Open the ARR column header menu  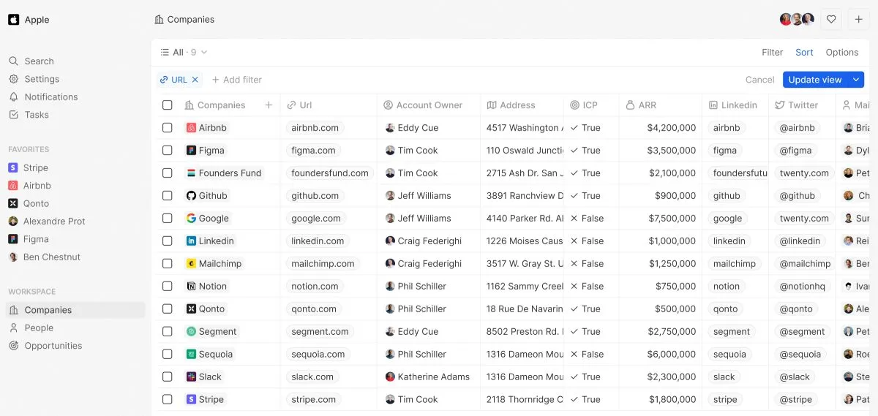[x=647, y=105]
